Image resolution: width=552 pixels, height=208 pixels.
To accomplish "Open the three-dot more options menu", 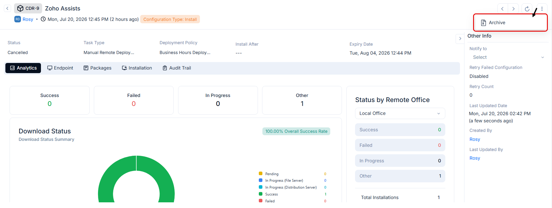I will [x=542, y=9].
